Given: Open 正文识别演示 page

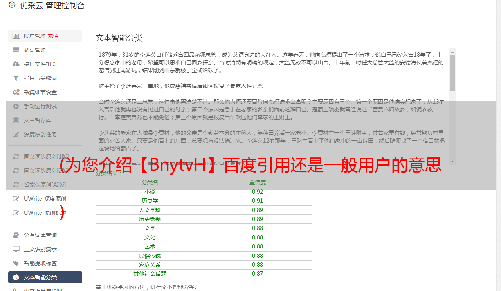Looking at the screenshot, I should (45, 249).
